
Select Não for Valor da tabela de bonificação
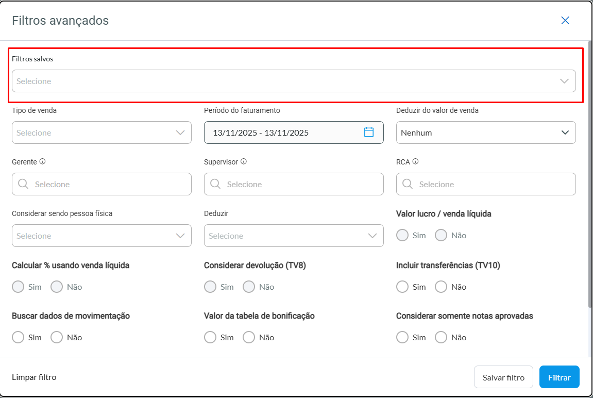coord(249,337)
